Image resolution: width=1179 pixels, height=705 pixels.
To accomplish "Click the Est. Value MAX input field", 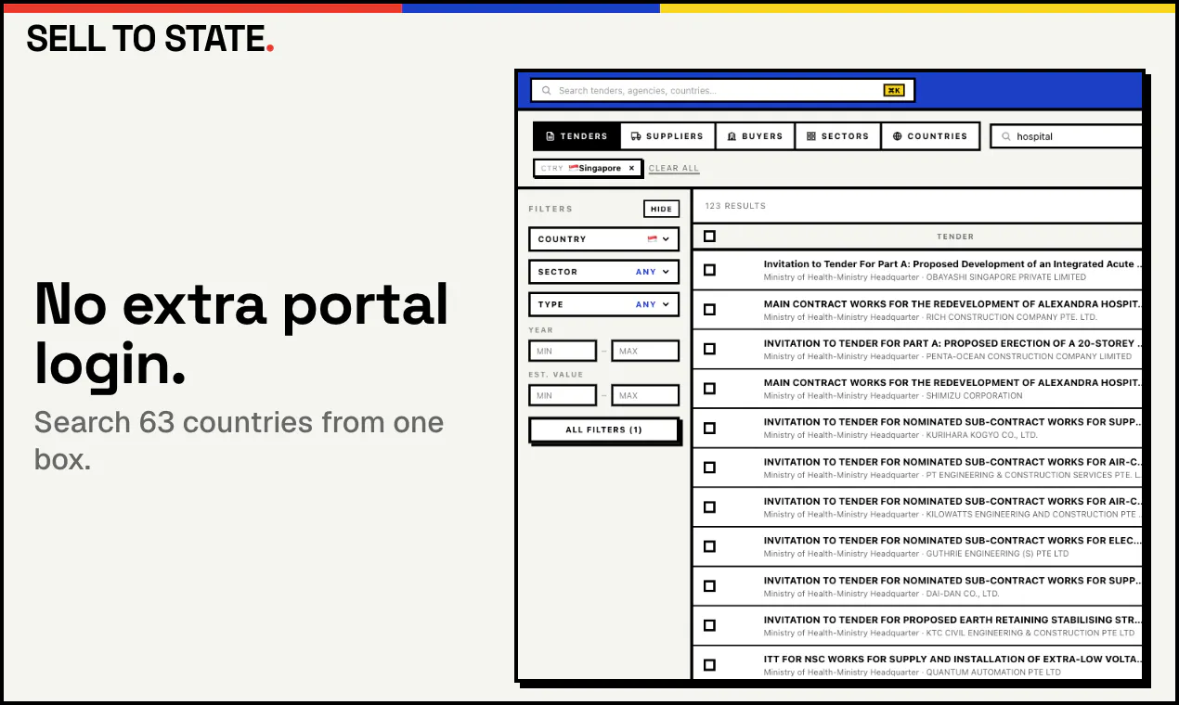I will tap(645, 395).
